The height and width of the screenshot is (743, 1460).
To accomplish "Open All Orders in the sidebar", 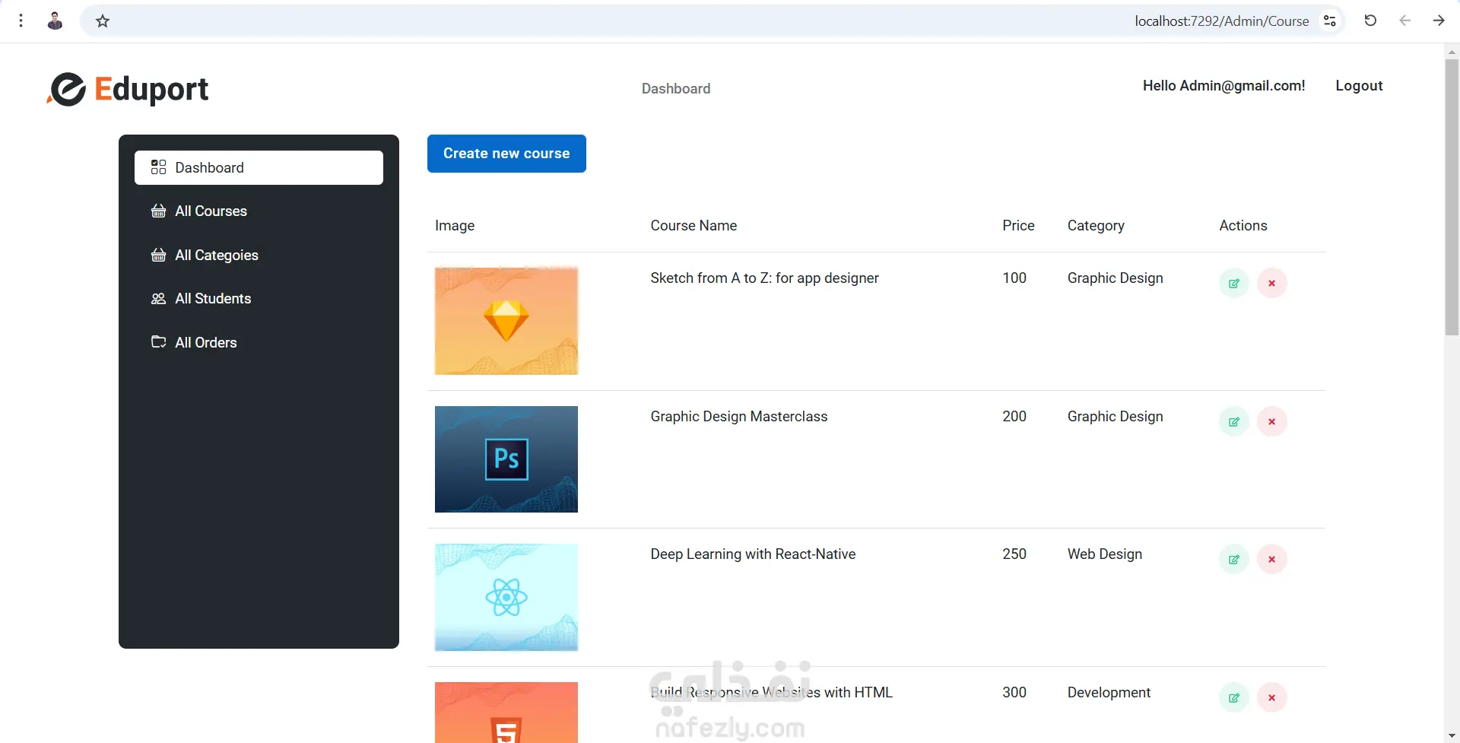I will coord(259,342).
